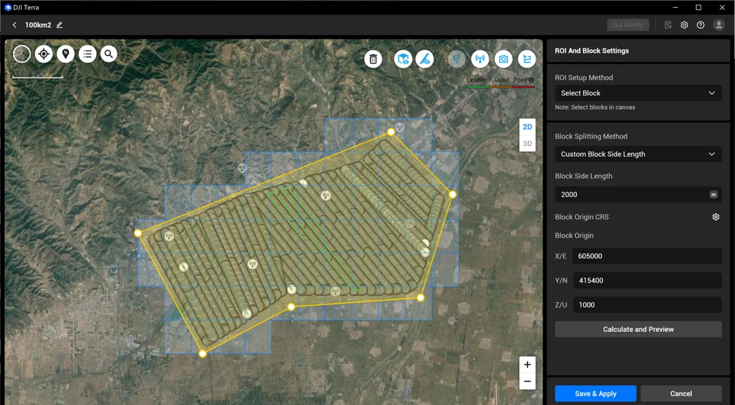Open the list view icon on the map
Screen dimensions: 735x405
pos(87,54)
